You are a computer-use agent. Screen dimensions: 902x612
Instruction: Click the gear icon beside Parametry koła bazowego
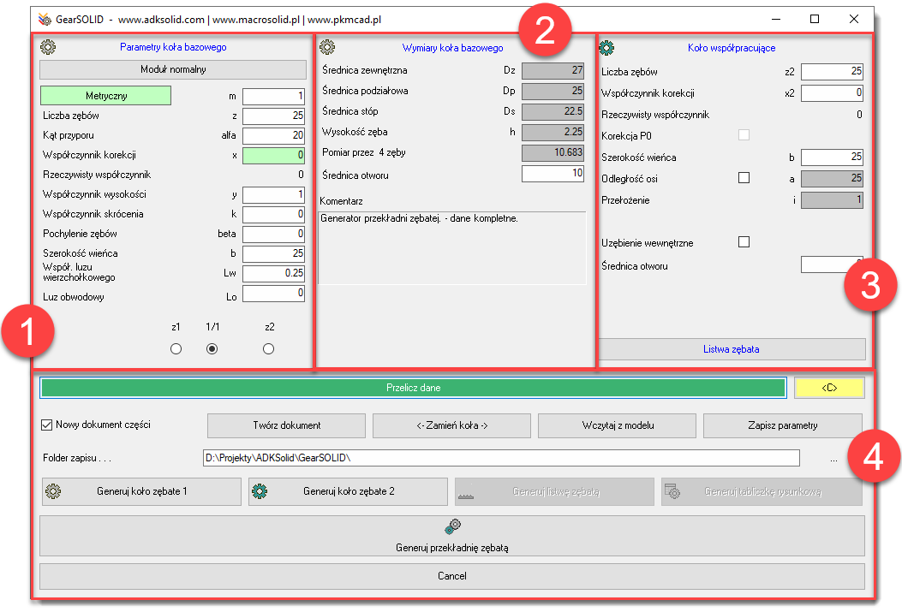coord(48,48)
